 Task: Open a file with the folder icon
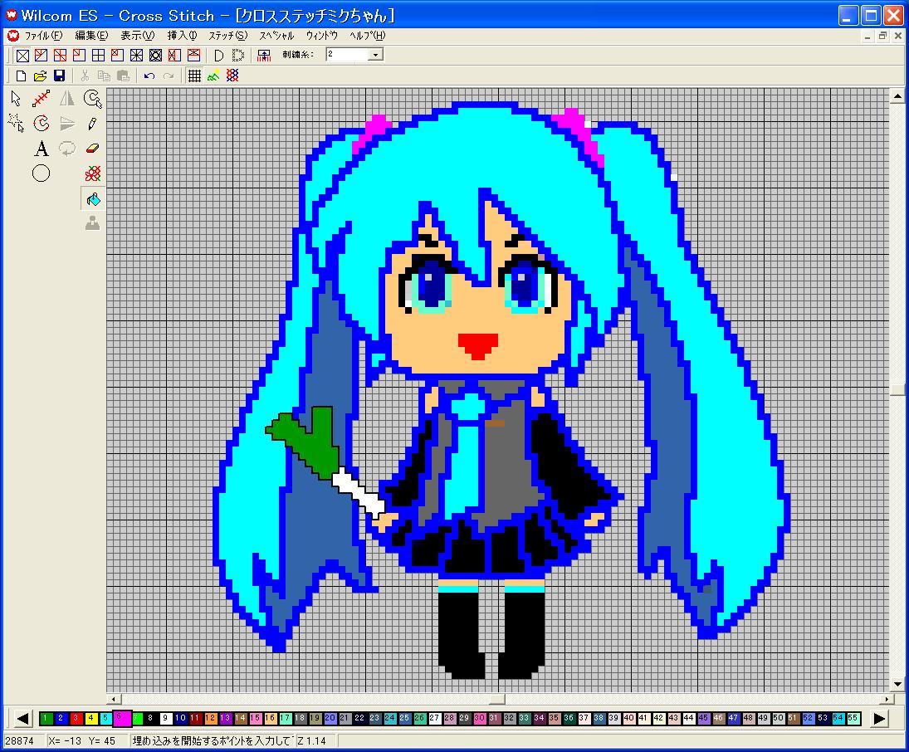coord(40,76)
